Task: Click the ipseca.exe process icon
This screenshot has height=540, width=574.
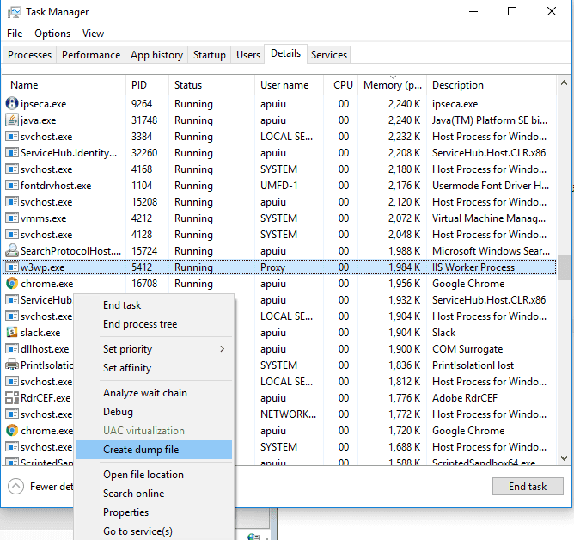Action: click(13, 104)
